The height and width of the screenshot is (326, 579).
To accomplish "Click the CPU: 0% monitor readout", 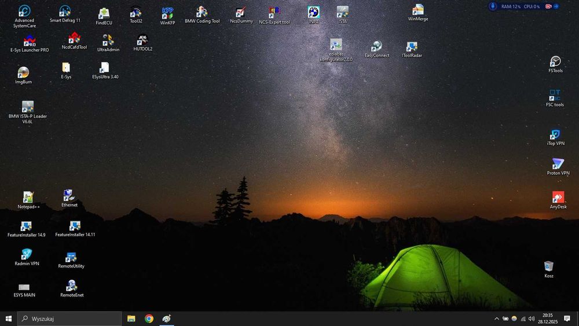I will pyautogui.click(x=532, y=6).
